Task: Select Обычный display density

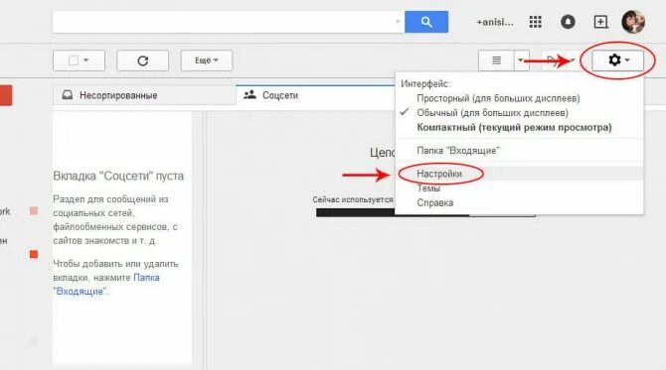Action: 492,113
